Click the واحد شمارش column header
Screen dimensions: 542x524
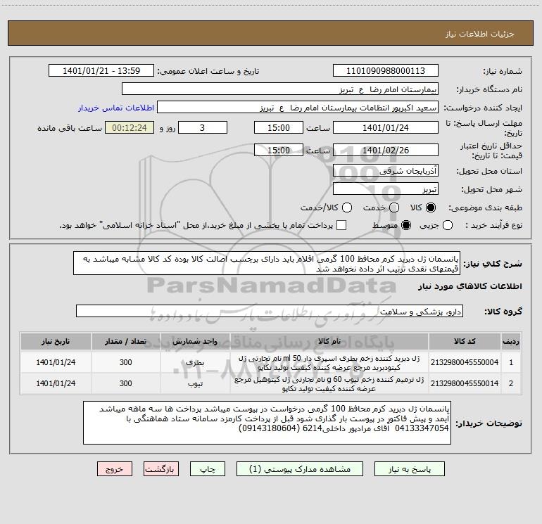(x=195, y=341)
